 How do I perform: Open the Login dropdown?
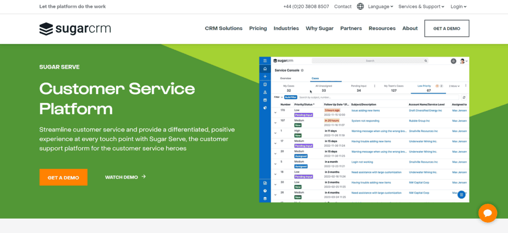458,6
